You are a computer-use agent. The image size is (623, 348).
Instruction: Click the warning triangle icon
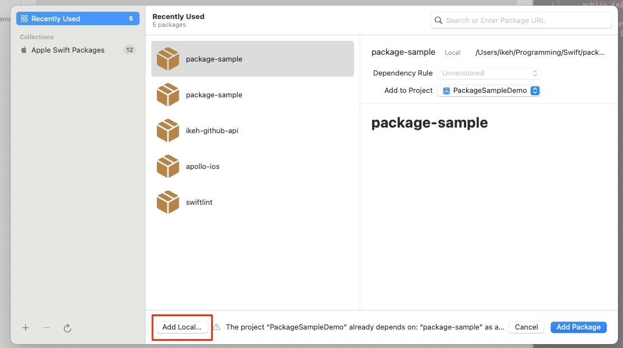tap(217, 327)
